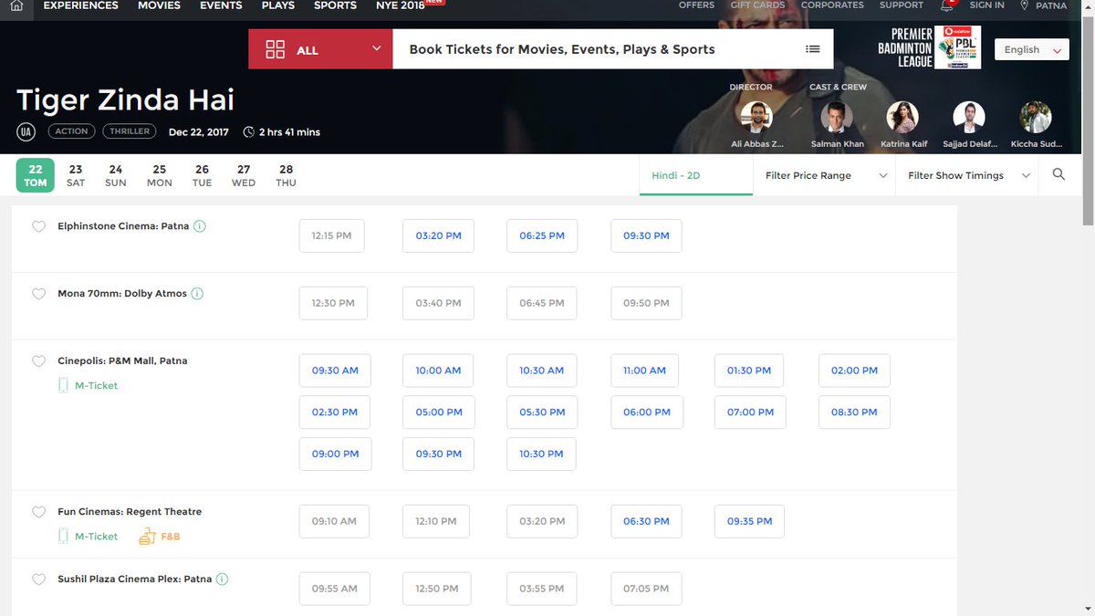The width and height of the screenshot is (1095, 616).
Task: Select date 23 SAT
Action: [x=76, y=175]
